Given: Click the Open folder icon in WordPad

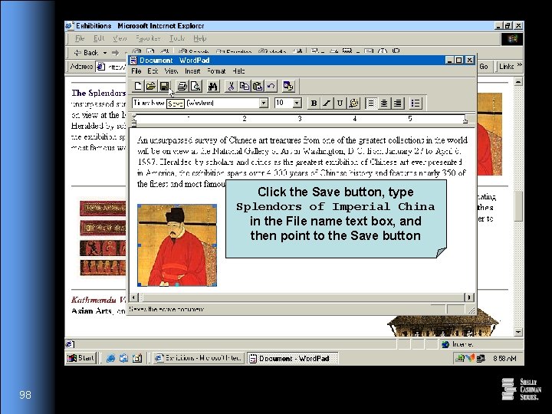Looking at the screenshot, I should click(x=151, y=86).
